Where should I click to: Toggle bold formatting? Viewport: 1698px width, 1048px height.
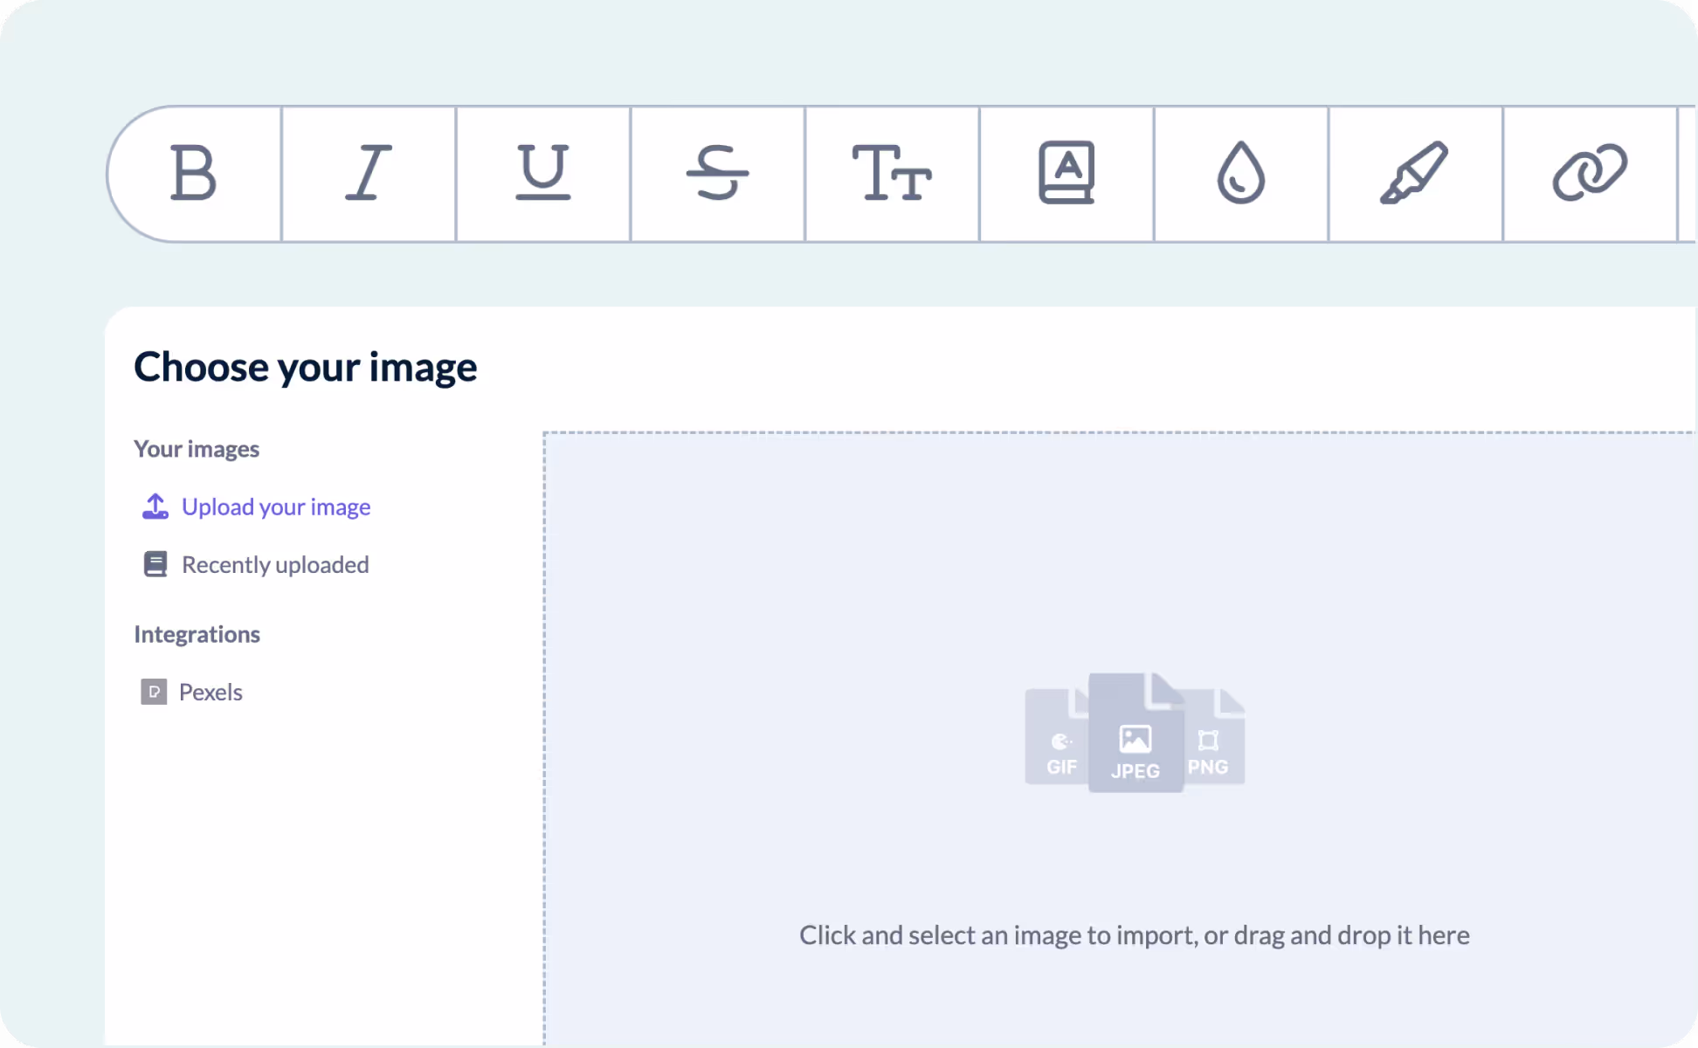coord(193,173)
